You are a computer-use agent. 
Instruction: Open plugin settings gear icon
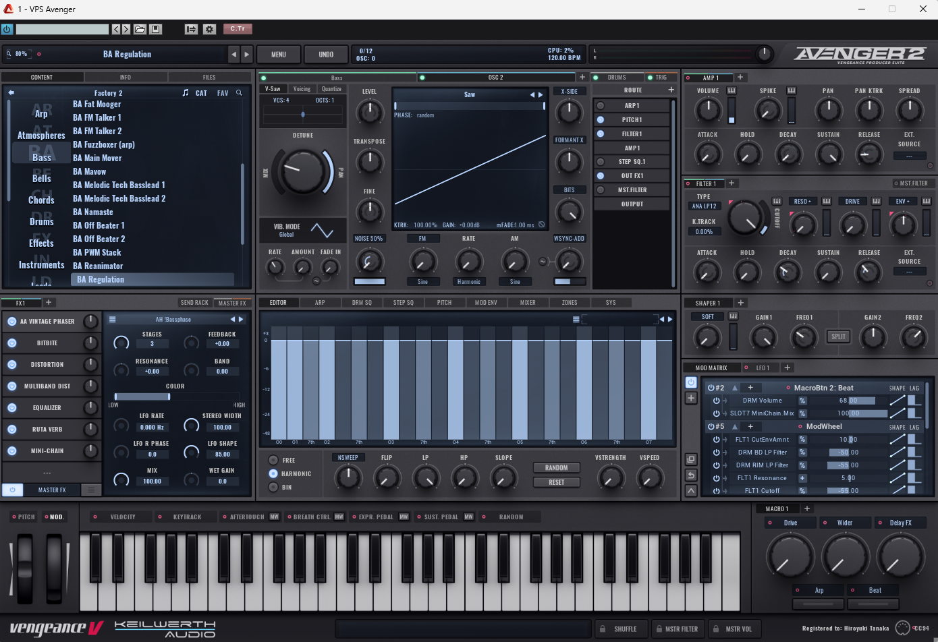click(209, 29)
